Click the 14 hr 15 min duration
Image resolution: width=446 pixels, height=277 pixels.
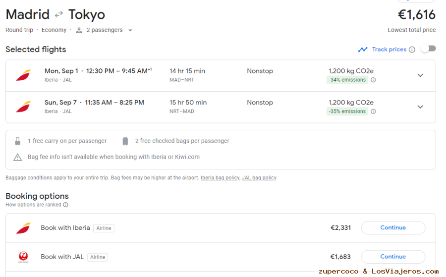[187, 71]
